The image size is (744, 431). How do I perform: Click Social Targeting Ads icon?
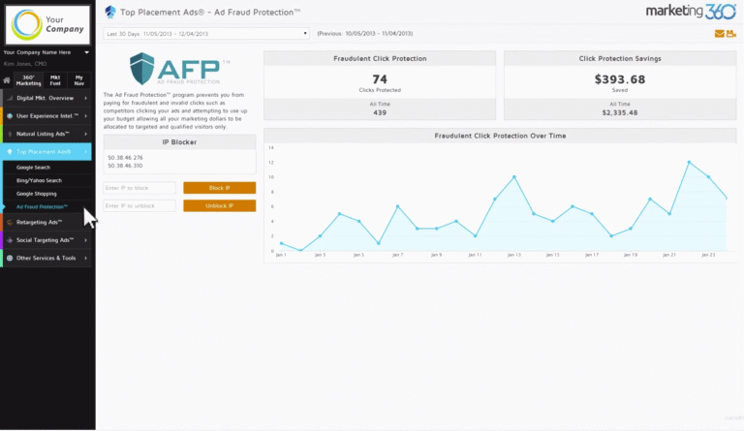[10, 240]
